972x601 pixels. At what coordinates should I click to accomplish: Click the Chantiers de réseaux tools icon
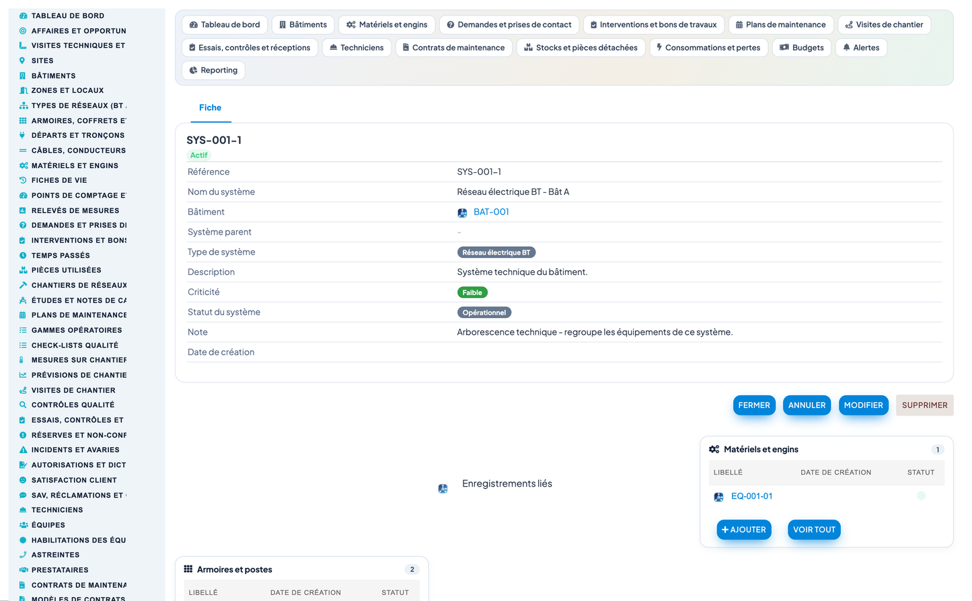[23, 285]
